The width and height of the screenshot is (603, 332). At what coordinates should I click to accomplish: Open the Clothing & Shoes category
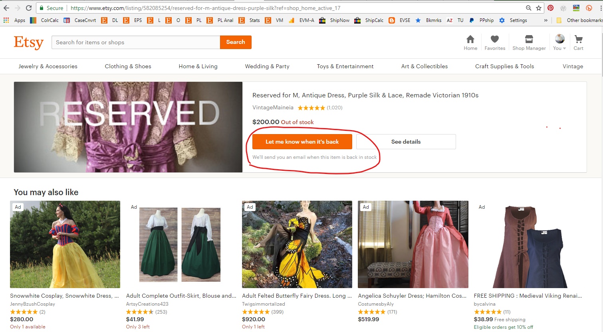(x=128, y=66)
